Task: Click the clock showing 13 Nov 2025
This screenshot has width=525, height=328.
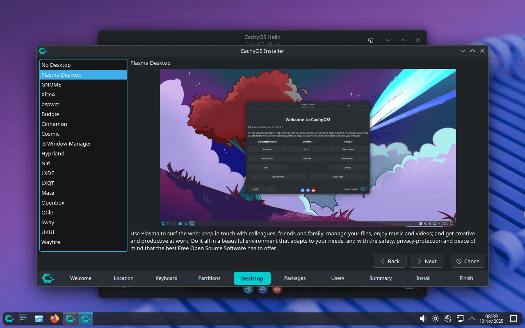Action: (491, 318)
